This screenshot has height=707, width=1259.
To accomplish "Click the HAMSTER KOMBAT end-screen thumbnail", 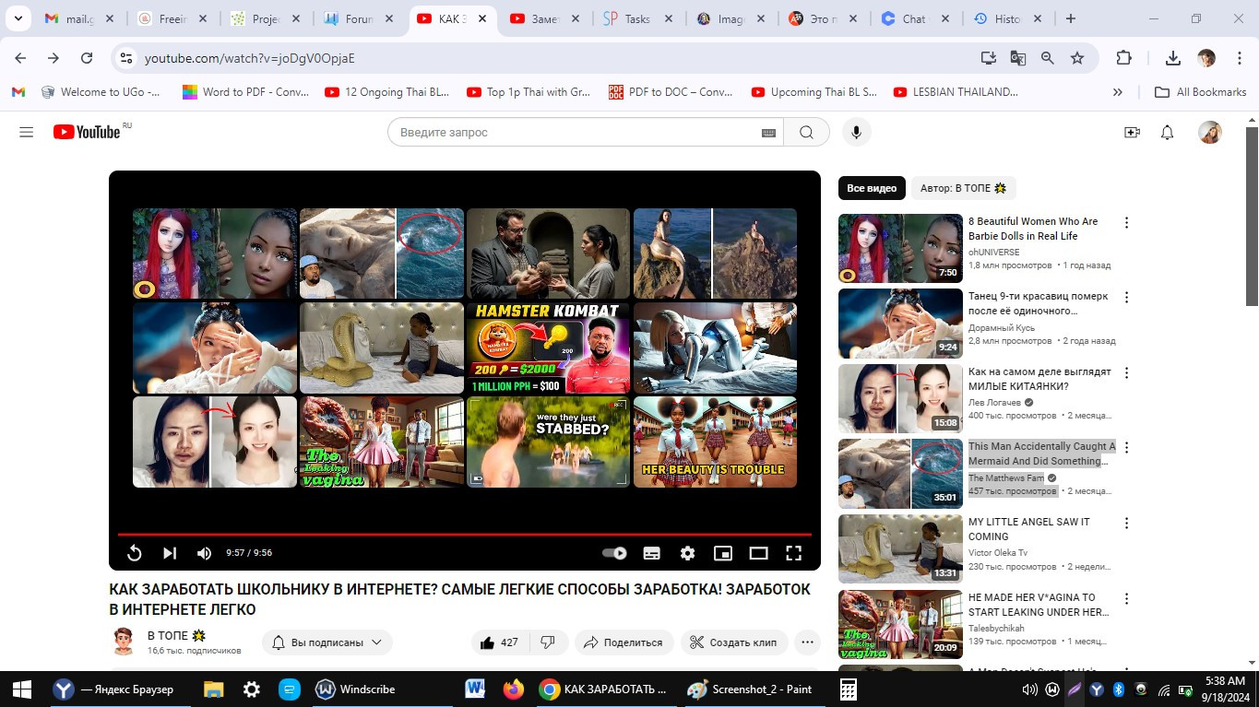I will pyautogui.click(x=548, y=348).
